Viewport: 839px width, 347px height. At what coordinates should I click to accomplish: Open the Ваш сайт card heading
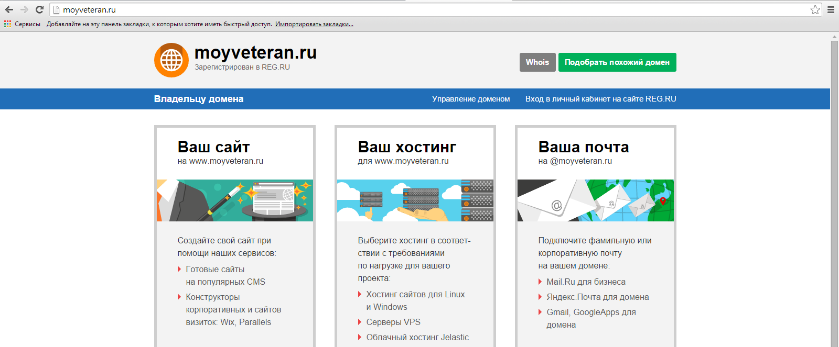click(x=213, y=147)
